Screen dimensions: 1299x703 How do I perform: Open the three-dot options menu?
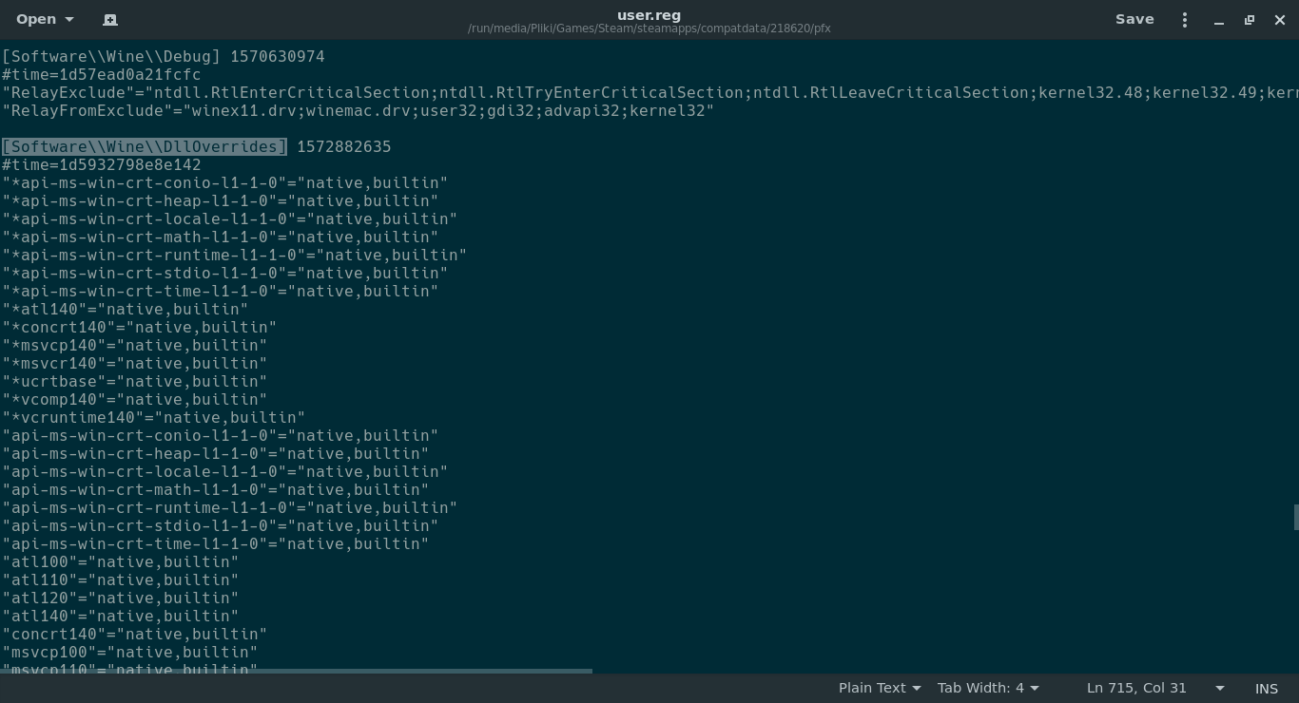pyautogui.click(x=1184, y=19)
